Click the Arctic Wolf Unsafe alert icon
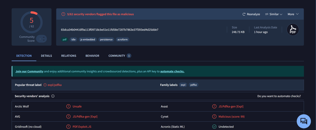The image size is (316, 130). [68, 106]
